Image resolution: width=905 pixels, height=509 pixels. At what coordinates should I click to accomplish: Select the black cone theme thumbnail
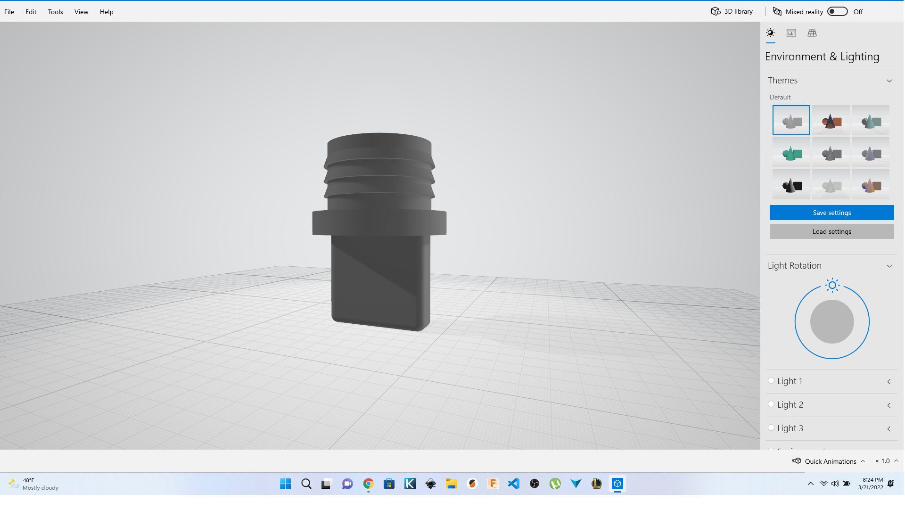tap(791, 185)
